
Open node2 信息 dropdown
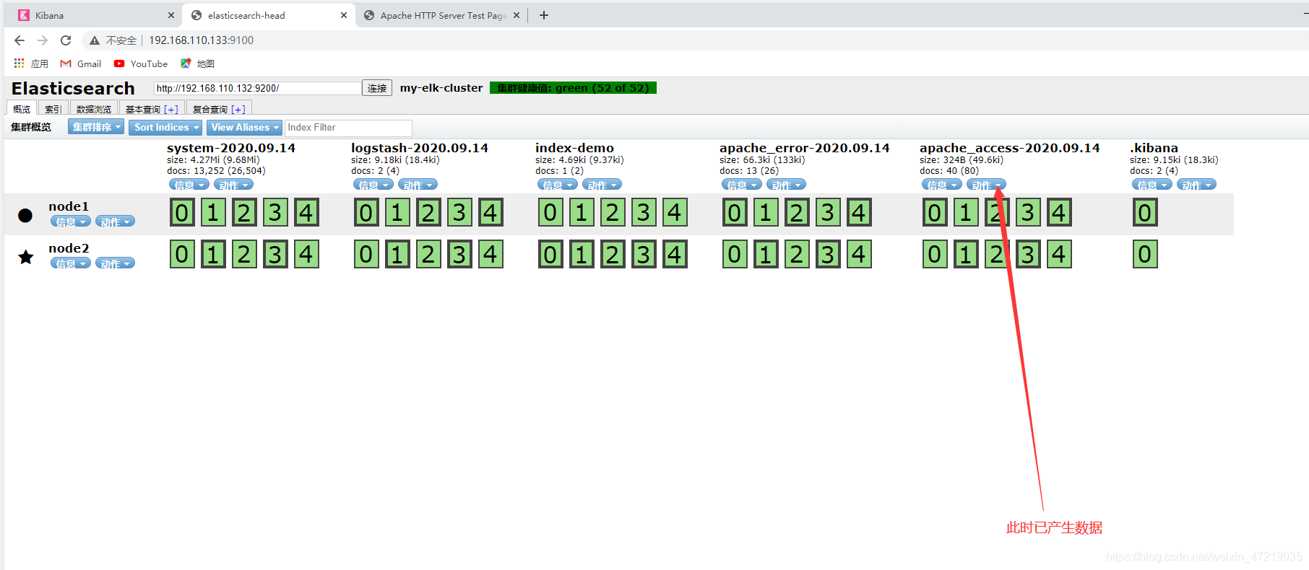pyautogui.click(x=71, y=263)
